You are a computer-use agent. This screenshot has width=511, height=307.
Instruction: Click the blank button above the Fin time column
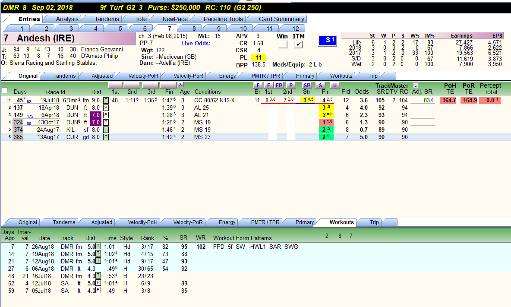pos(168,85)
